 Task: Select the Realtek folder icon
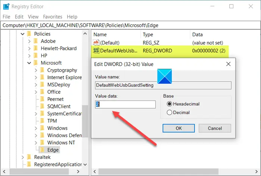point(29,157)
